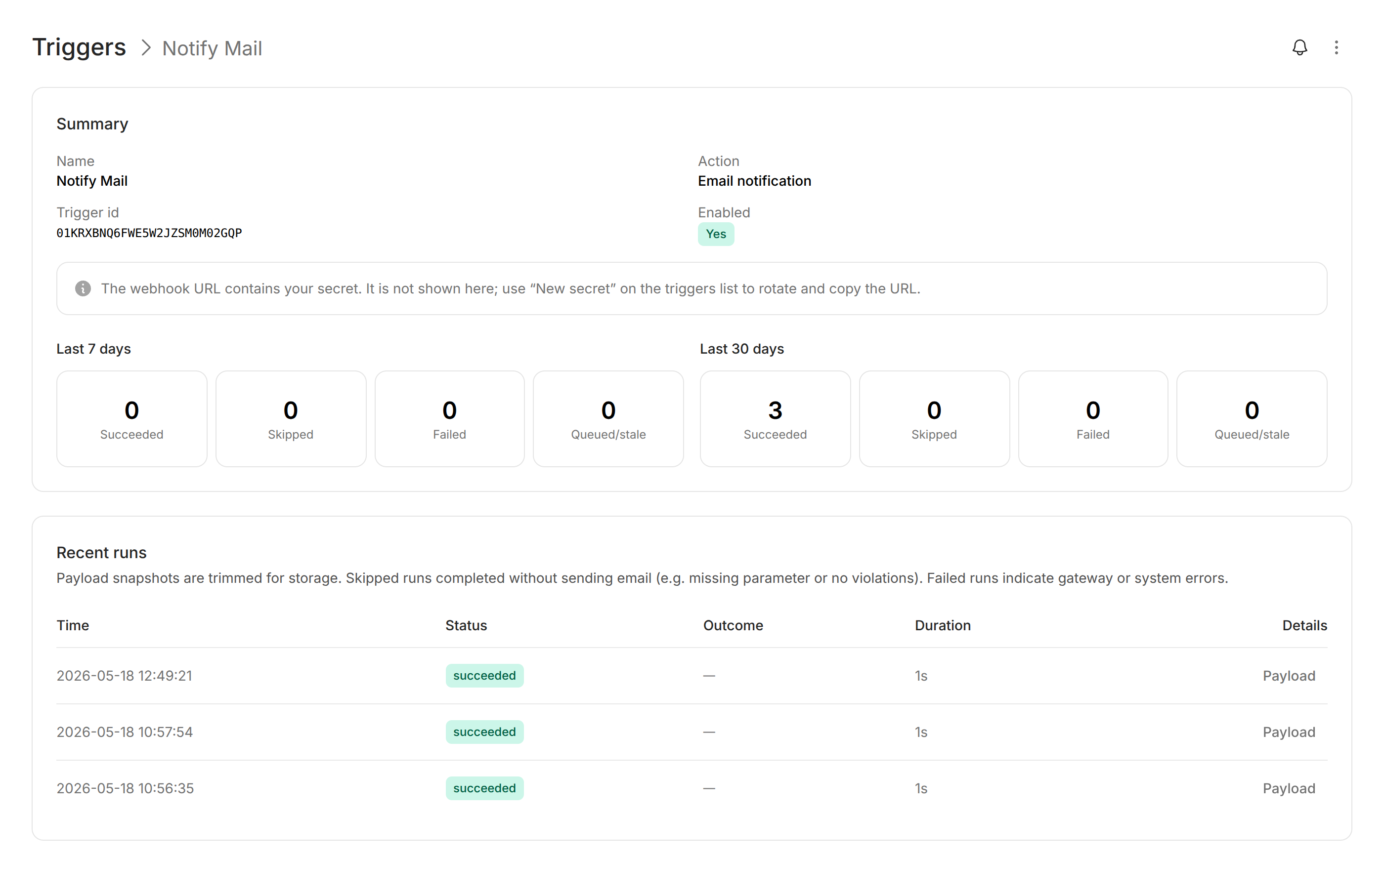Click the 1s duration in the 10:56:35 row
This screenshot has height=896, width=1384.
pyautogui.click(x=921, y=788)
